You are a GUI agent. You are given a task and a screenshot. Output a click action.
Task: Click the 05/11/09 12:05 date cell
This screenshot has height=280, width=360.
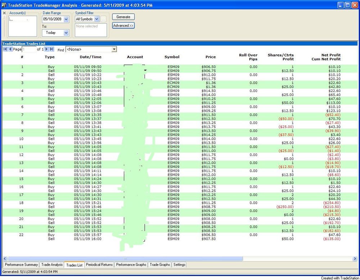87,99
